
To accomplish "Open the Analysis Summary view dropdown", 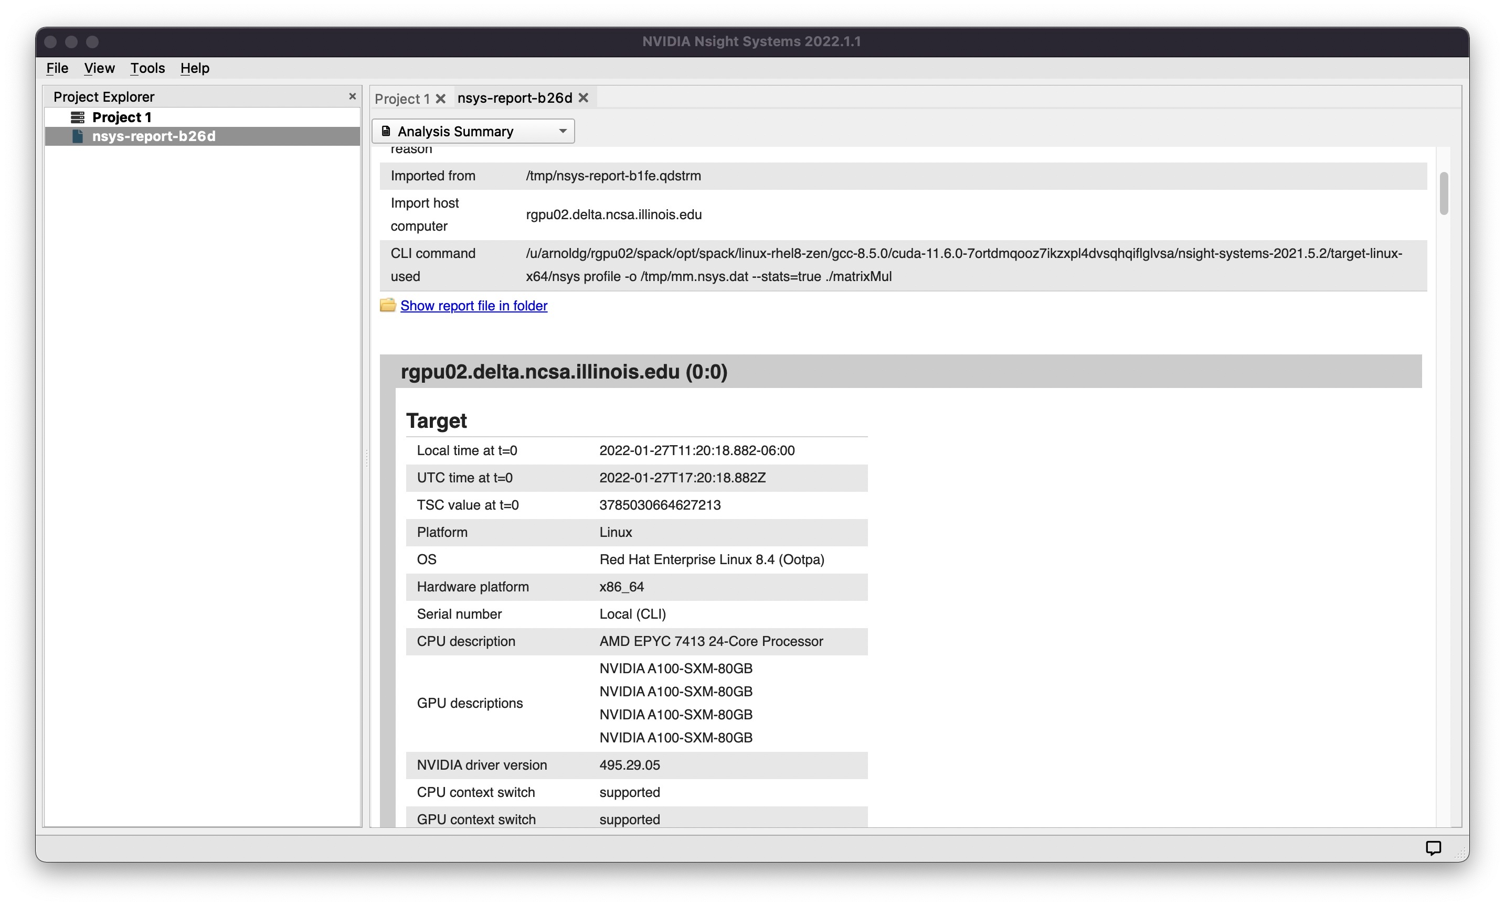I will coord(464,131).
